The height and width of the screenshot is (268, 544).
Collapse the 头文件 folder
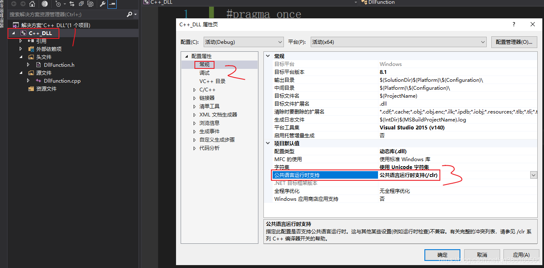[21, 57]
